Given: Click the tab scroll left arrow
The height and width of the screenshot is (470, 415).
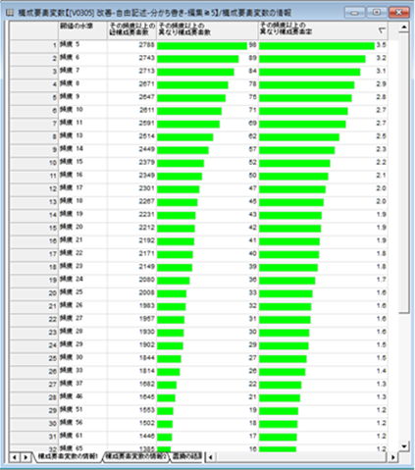Looking at the screenshot, I should tap(14, 457).
